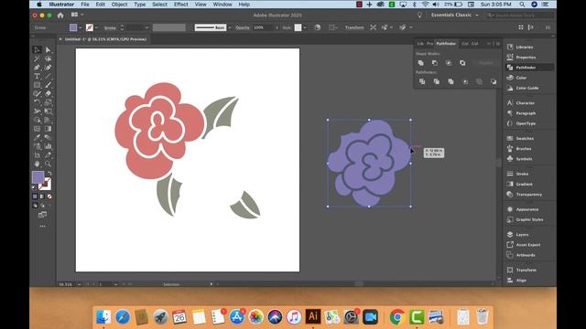586x329 pixels.
Task: Open the Object menu
Action: click(119, 5)
